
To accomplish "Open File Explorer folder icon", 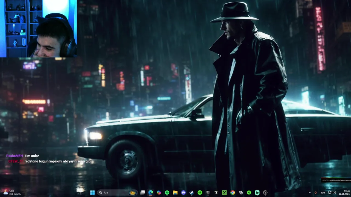I will (x=175, y=193).
